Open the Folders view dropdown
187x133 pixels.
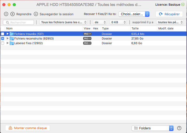coord(153,128)
